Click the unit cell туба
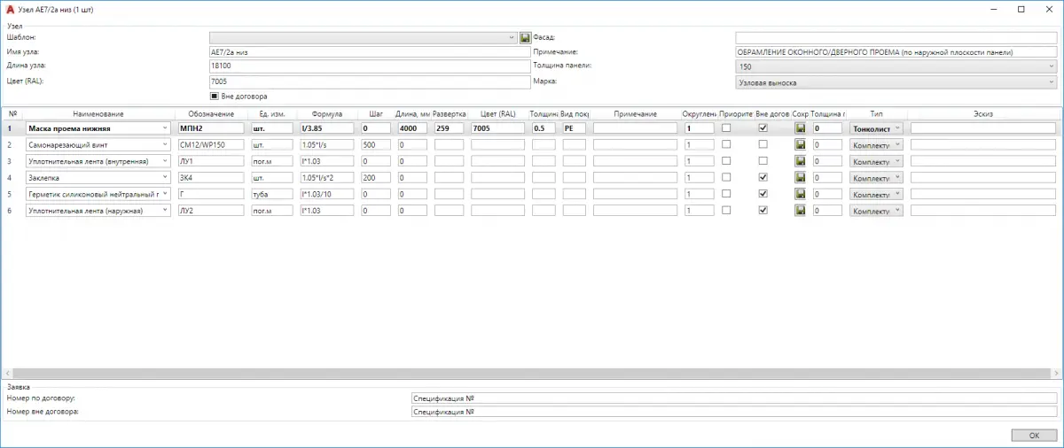The width and height of the screenshot is (1064, 448). point(272,194)
